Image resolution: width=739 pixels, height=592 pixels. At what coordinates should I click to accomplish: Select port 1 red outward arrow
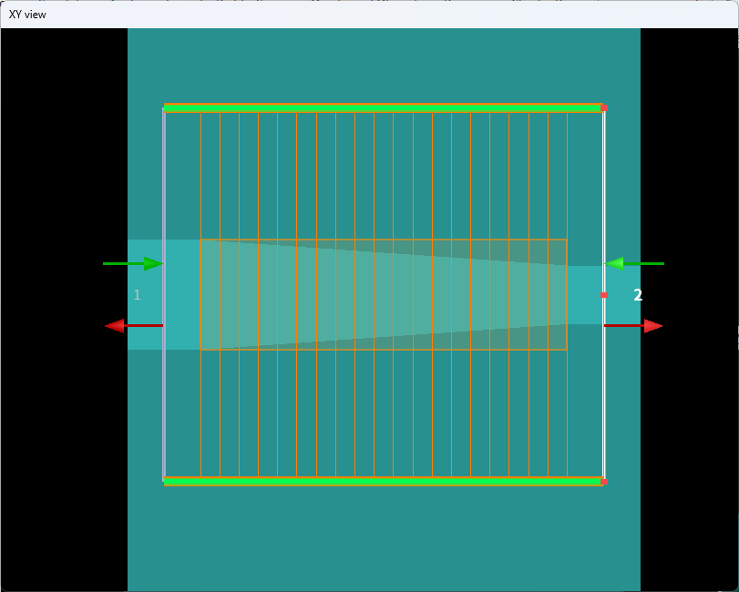click(x=134, y=325)
